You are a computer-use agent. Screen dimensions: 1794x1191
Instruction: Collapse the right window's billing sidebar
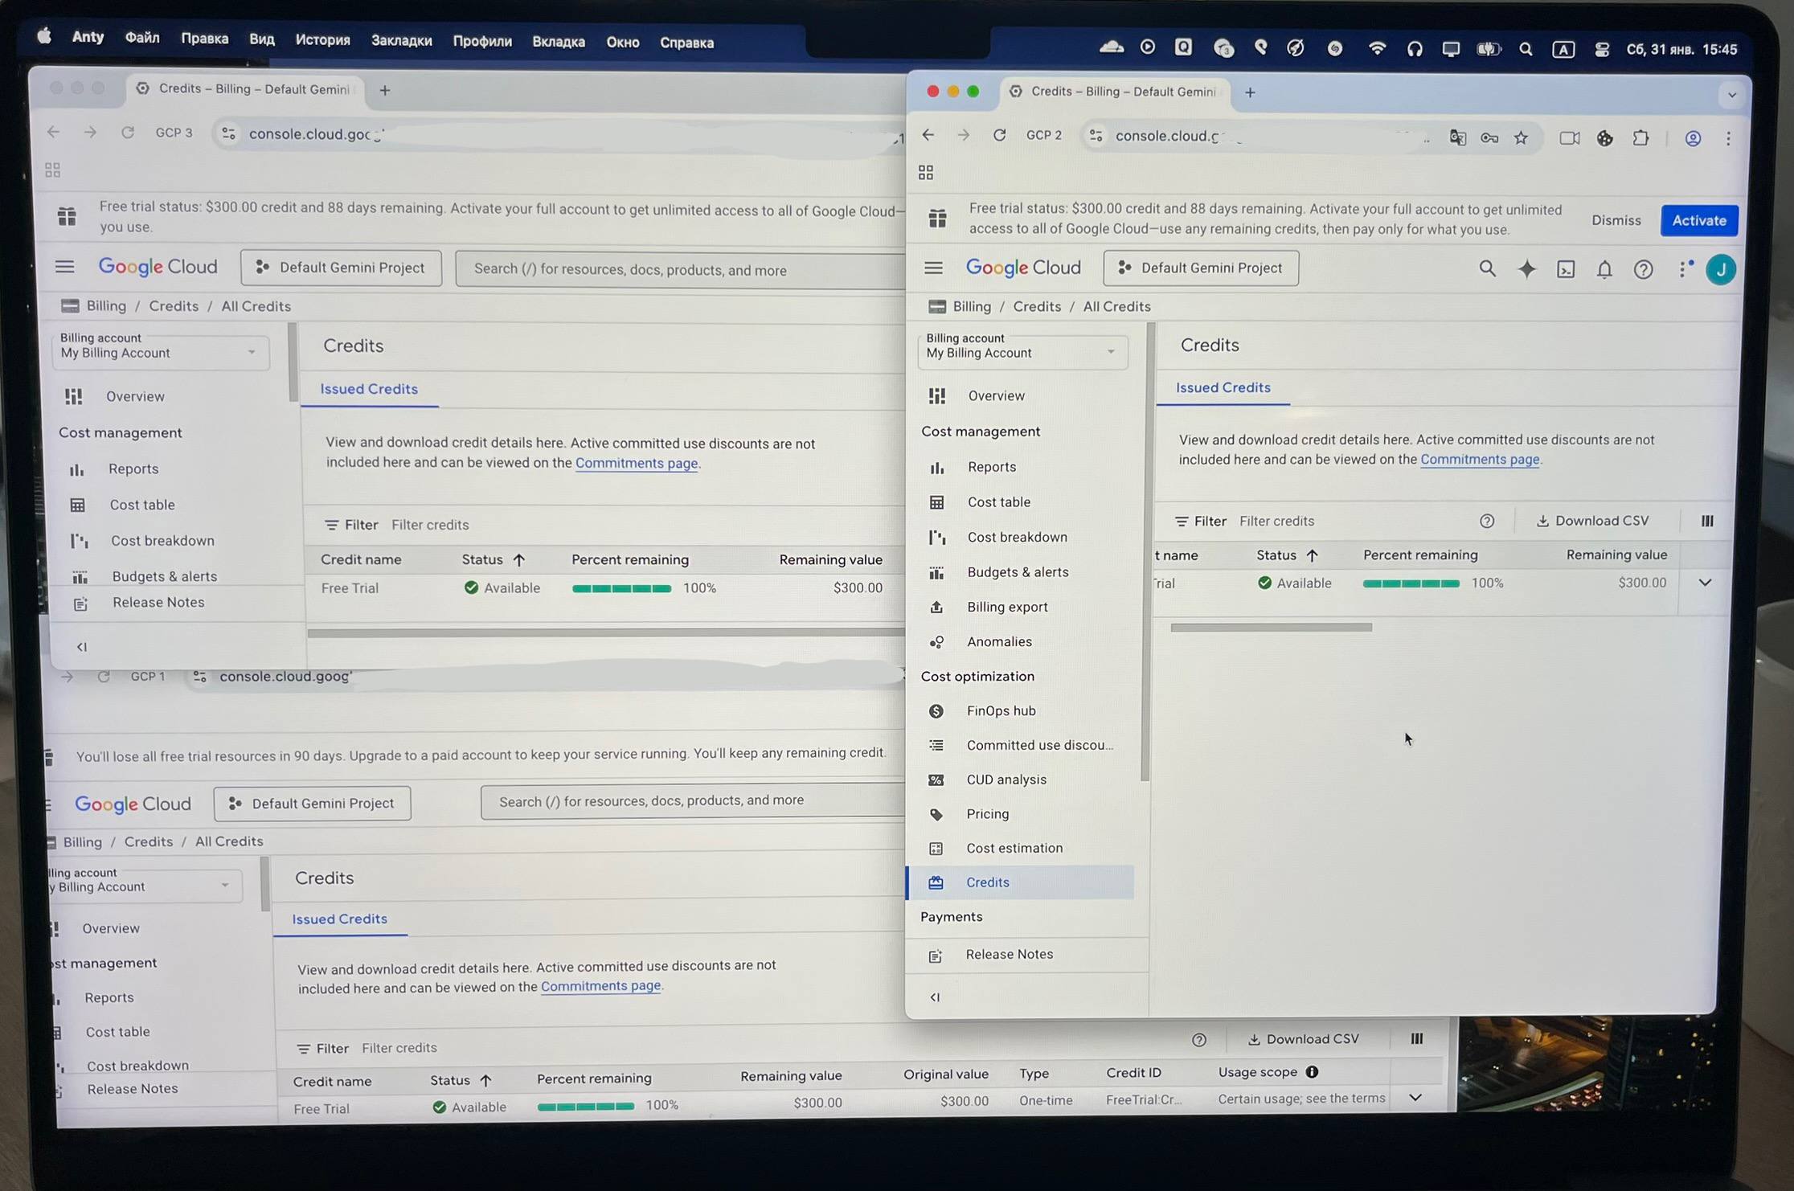(x=935, y=997)
